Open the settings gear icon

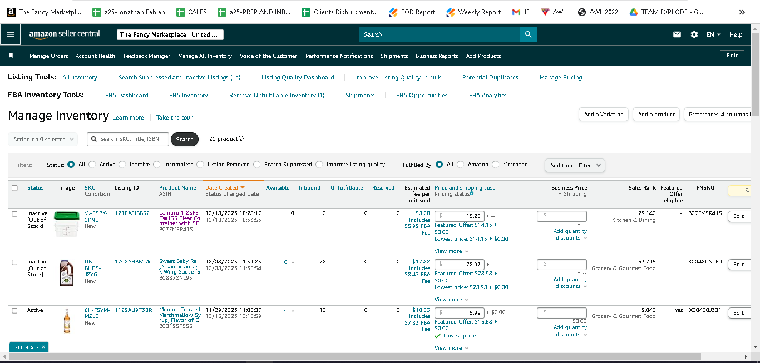click(694, 34)
